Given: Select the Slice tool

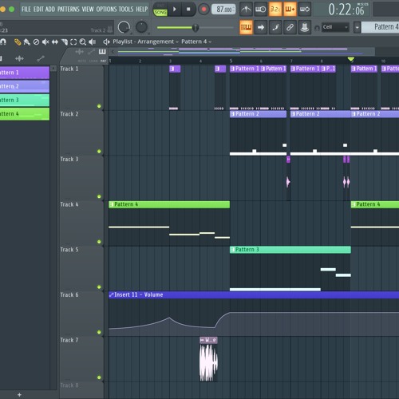Looking at the screenshot, I should [65, 42].
